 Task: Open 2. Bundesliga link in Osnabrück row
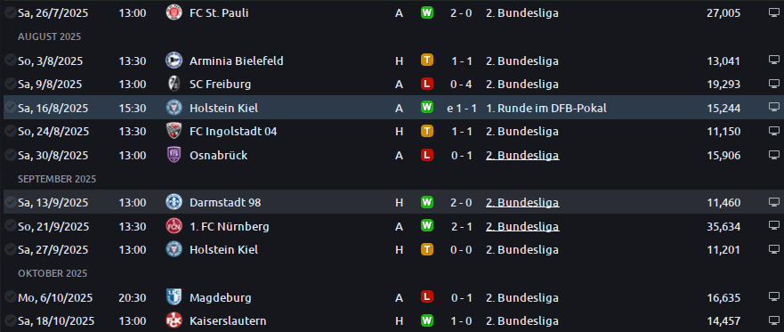click(522, 156)
